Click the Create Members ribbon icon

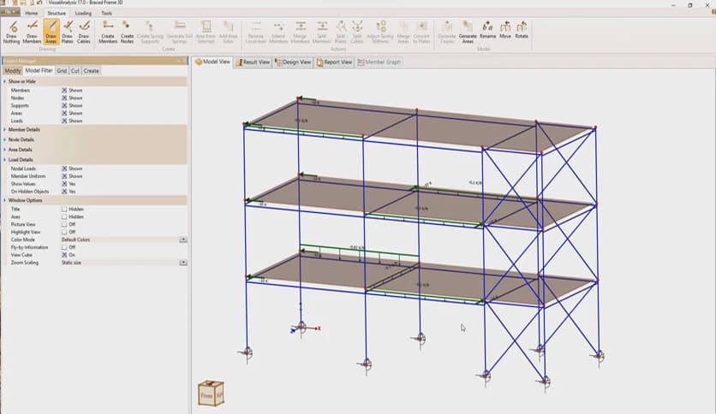tap(108, 32)
